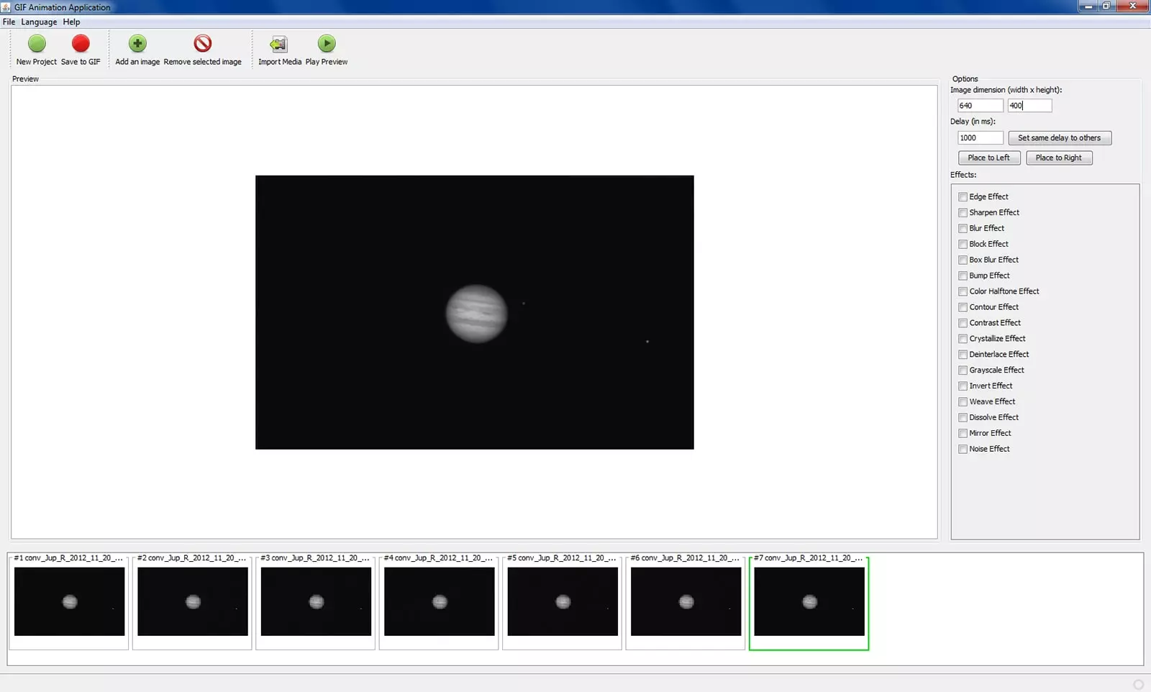Click the red Save to GIF icon

click(81, 44)
